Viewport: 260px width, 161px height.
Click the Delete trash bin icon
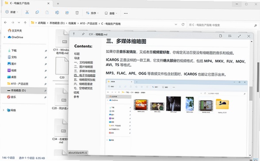pos(77,13)
